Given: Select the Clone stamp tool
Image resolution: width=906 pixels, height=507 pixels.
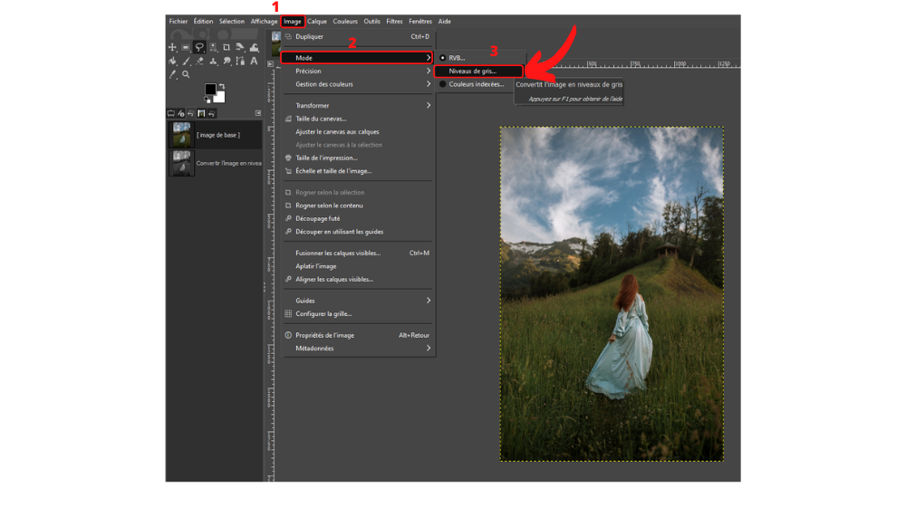Looking at the screenshot, I should point(213,61).
